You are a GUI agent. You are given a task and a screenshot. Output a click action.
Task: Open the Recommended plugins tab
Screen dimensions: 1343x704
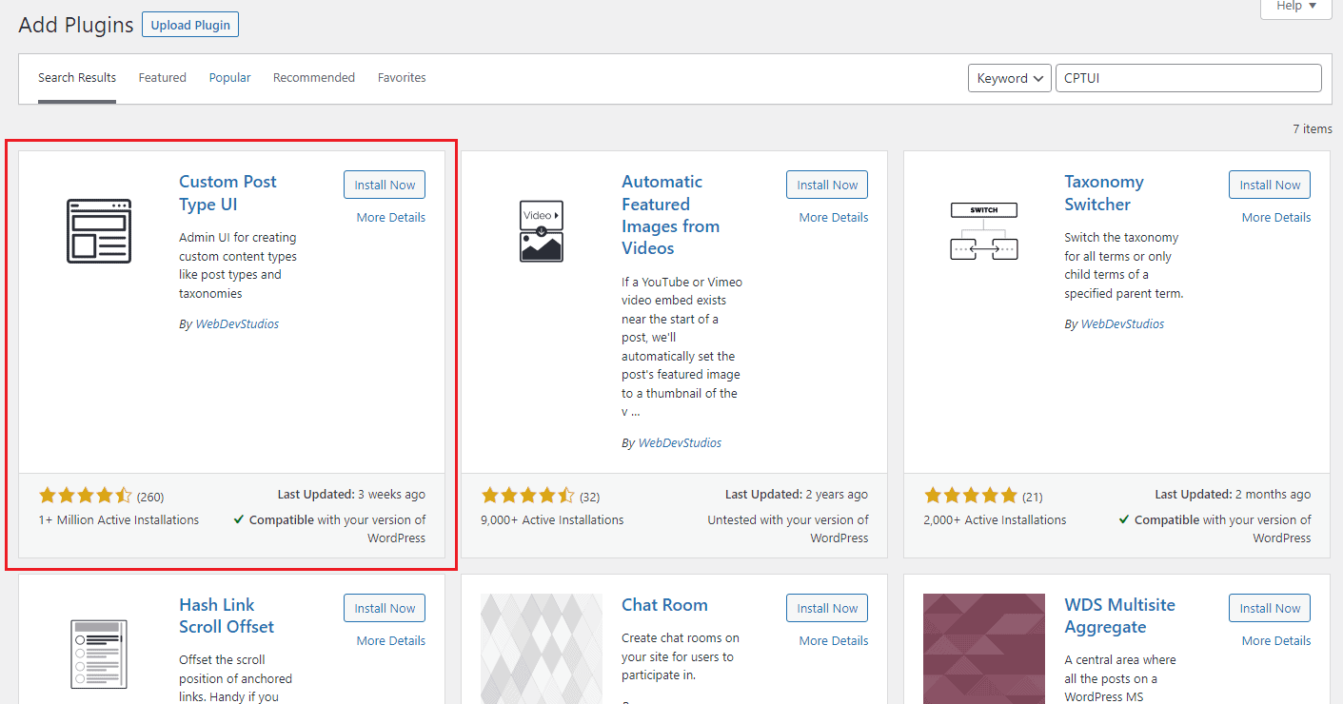coord(314,78)
